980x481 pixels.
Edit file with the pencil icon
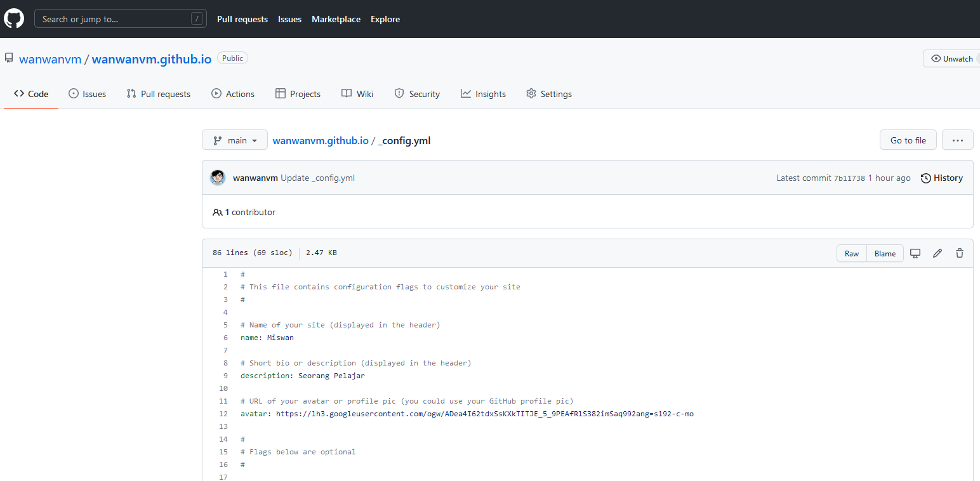tap(937, 253)
